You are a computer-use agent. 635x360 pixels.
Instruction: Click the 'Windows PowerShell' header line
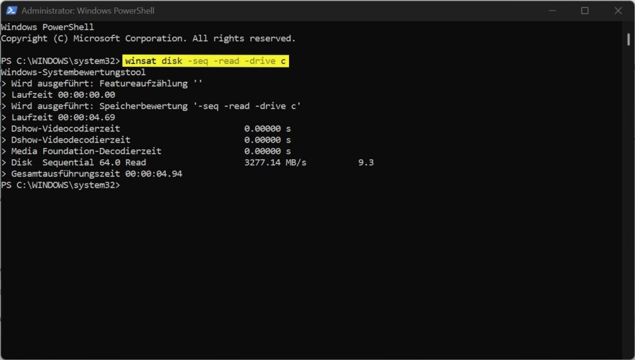[x=47, y=27]
